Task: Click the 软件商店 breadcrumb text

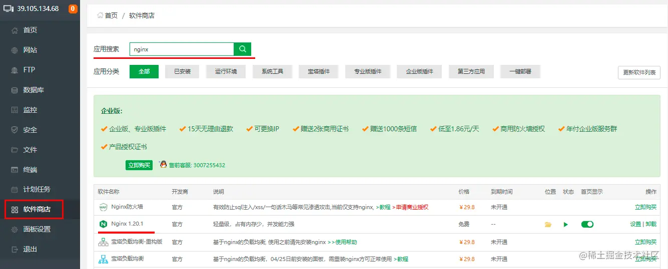Action: coord(142,15)
